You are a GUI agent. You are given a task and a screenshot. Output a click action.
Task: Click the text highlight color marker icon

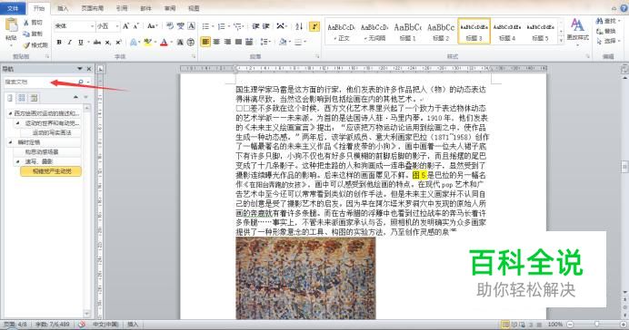147,42
